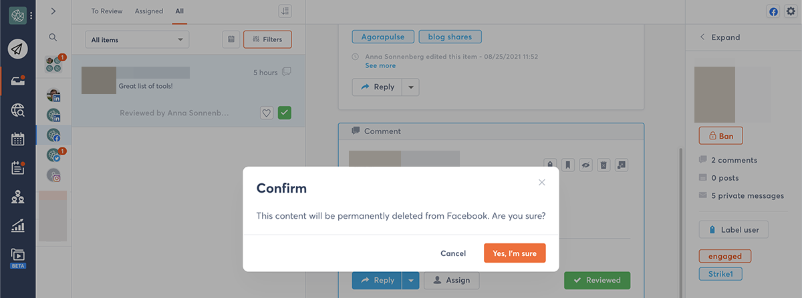Viewport: 802px width, 298px height.
Task: Switch to the To Review tab
Action: (106, 11)
